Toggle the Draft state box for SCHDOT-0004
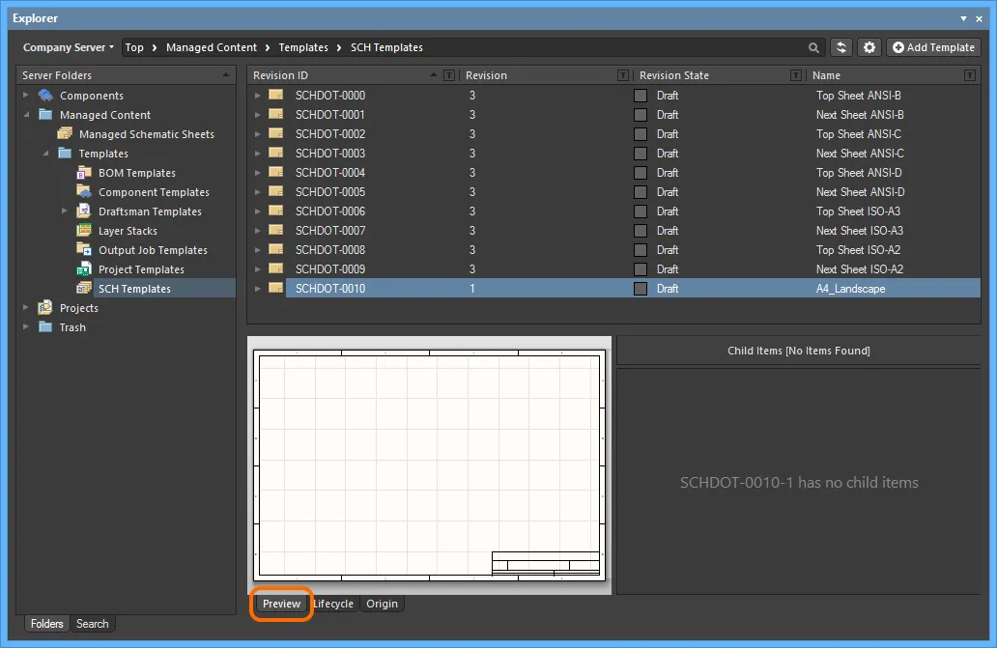997x648 pixels. (641, 173)
